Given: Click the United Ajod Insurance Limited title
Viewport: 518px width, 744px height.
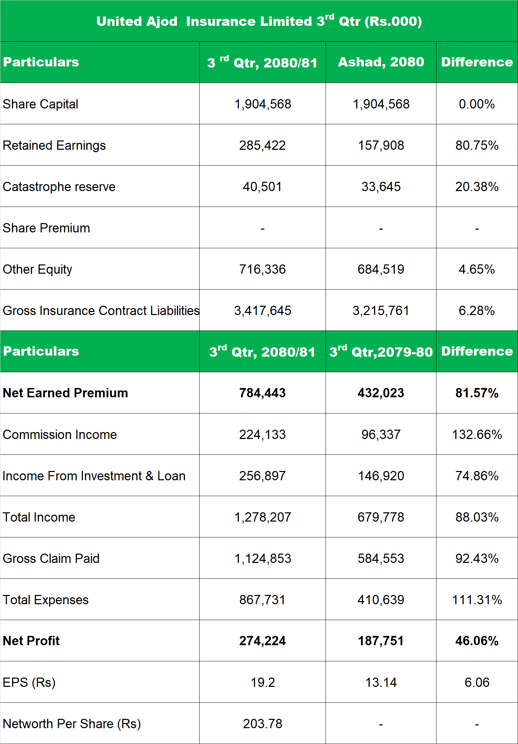Looking at the screenshot, I should point(259,21).
